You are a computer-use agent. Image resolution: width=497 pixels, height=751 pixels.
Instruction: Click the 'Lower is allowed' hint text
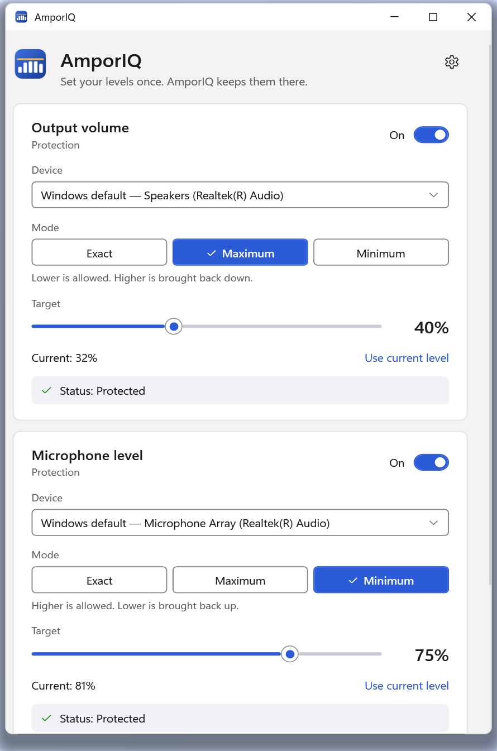pyautogui.click(x=142, y=278)
